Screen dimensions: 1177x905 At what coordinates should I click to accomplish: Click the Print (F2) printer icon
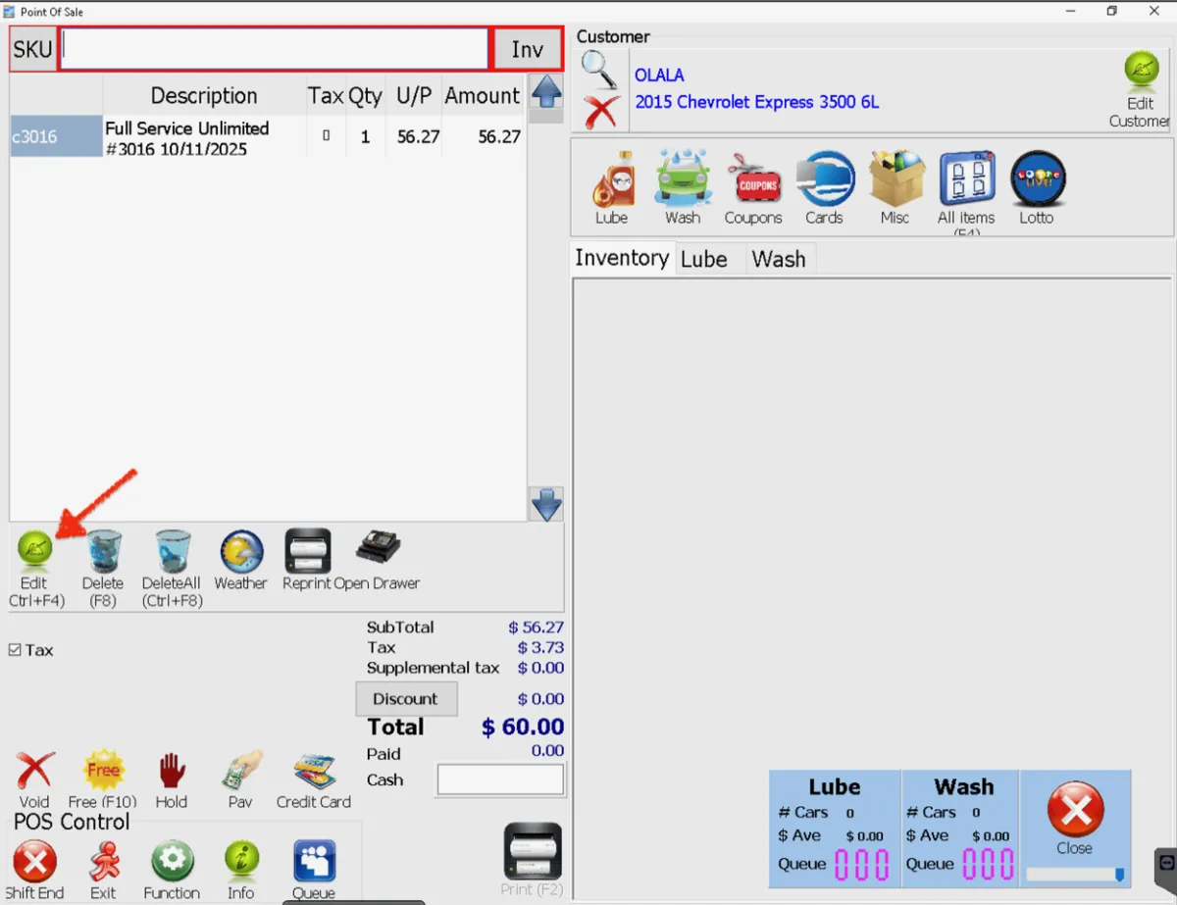tap(533, 851)
